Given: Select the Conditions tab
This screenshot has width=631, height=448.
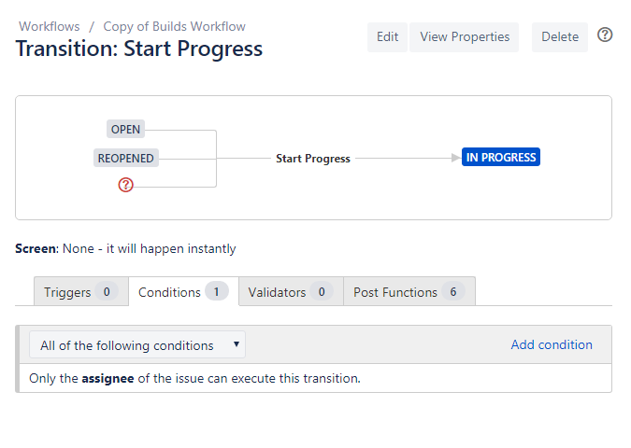Looking at the screenshot, I should click(x=183, y=292).
